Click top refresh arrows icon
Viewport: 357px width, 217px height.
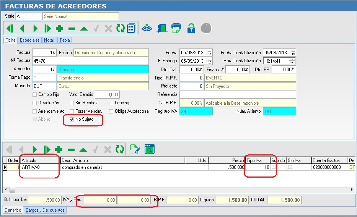click(121, 28)
